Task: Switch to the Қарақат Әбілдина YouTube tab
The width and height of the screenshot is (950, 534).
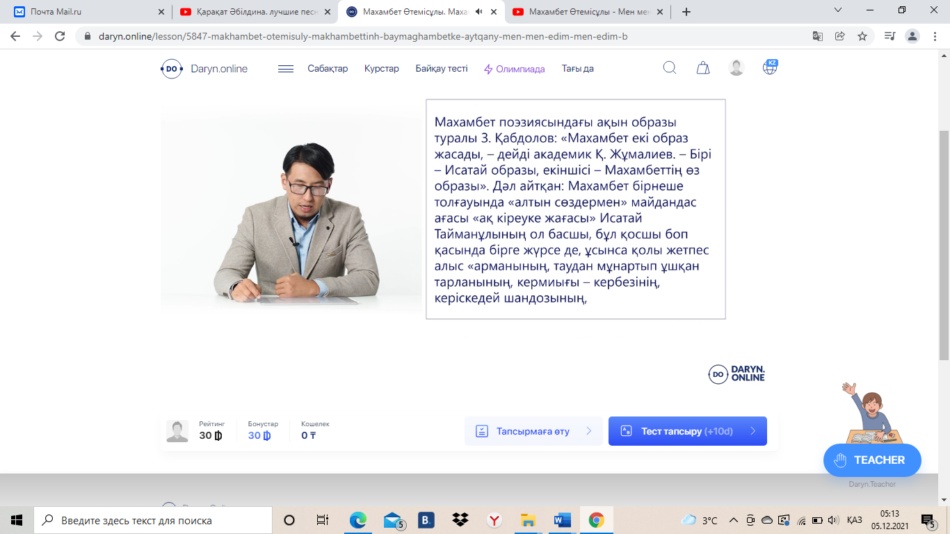Action: click(255, 12)
